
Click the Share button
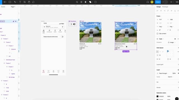[158, 2]
